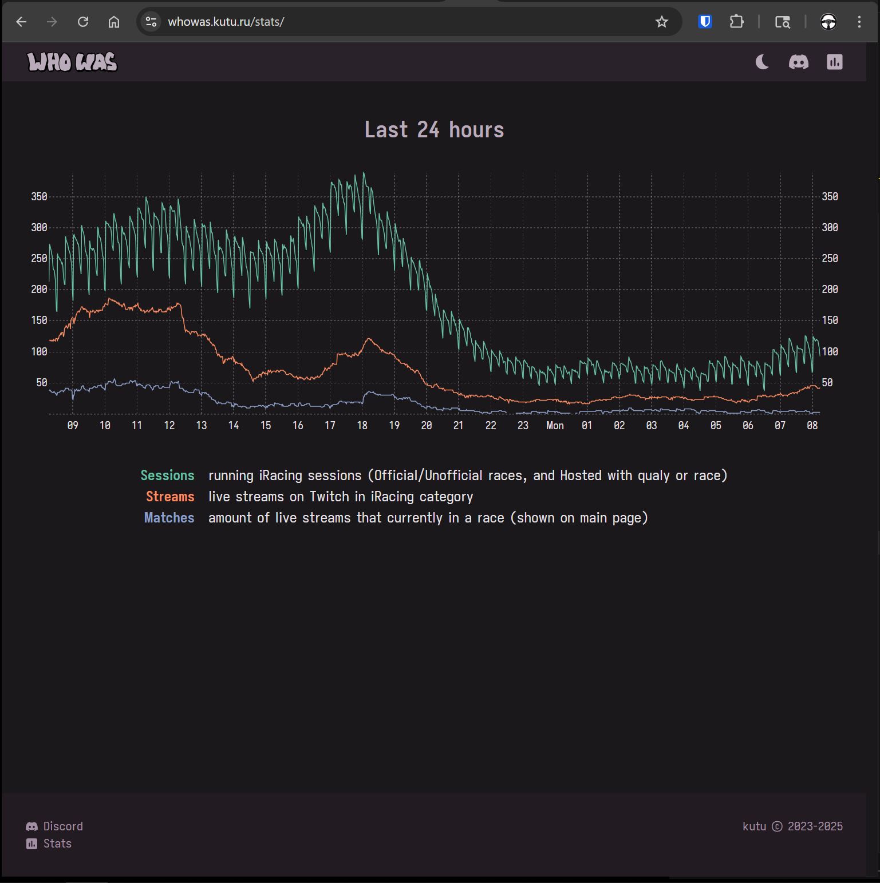Select the Last 24 hours heading
Screen dimensions: 880x883
click(435, 130)
